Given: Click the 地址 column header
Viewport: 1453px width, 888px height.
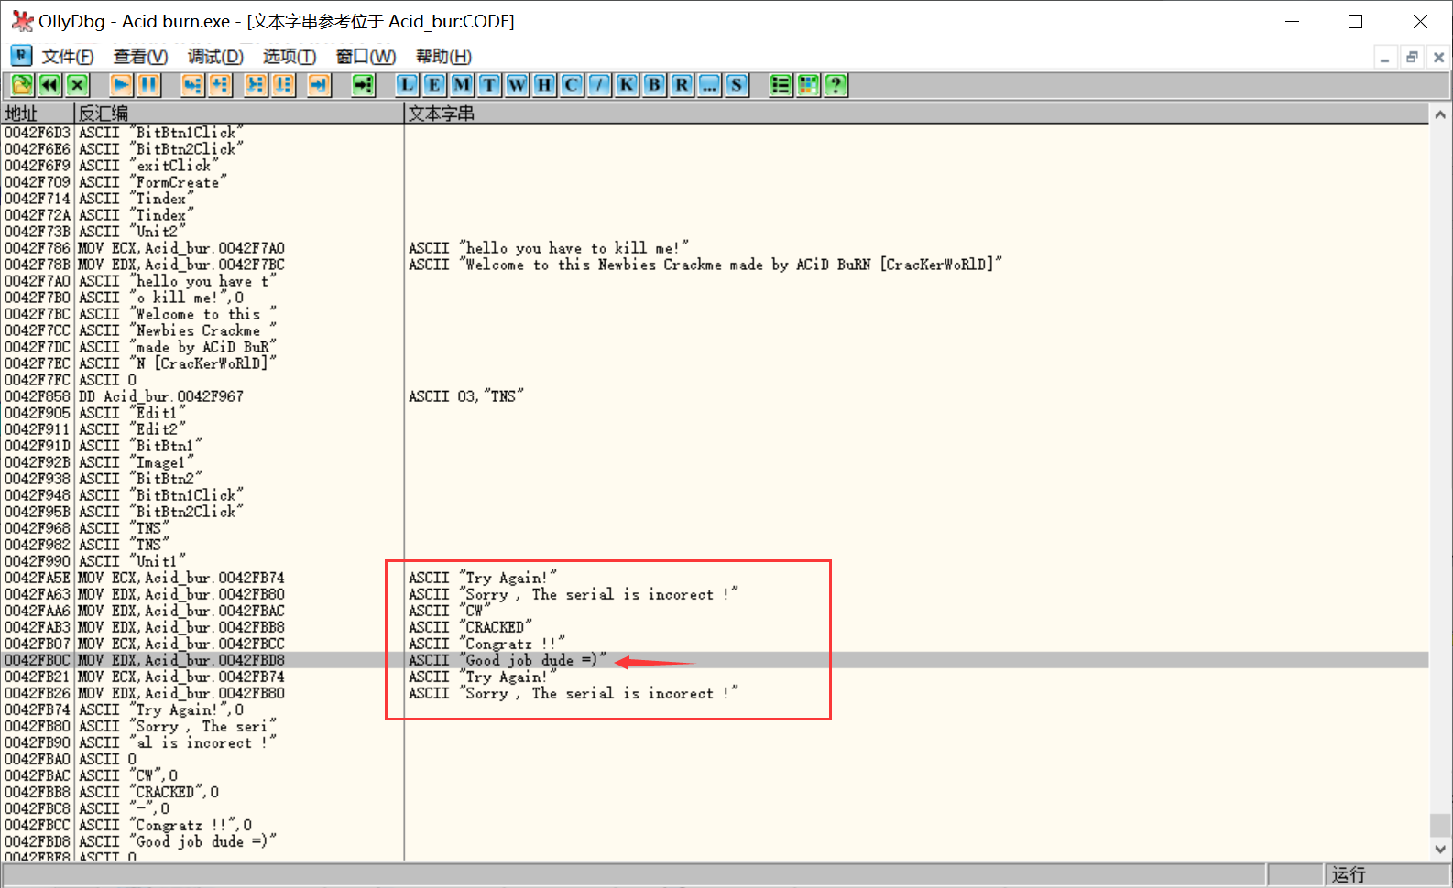Looking at the screenshot, I should [x=38, y=114].
